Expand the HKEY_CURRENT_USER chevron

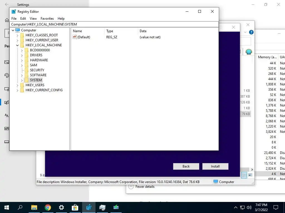click(x=18, y=40)
